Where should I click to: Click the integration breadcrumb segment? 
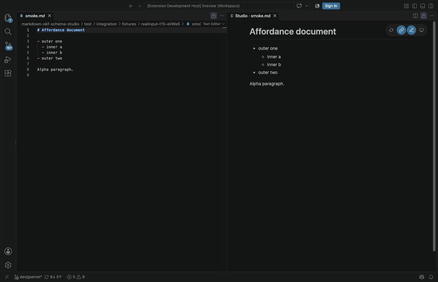(x=106, y=24)
